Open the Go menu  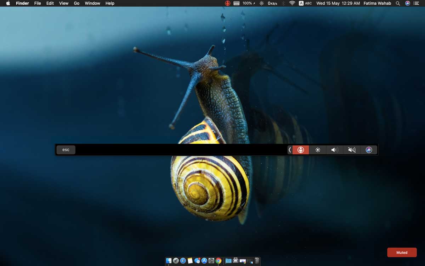(76, 3)
